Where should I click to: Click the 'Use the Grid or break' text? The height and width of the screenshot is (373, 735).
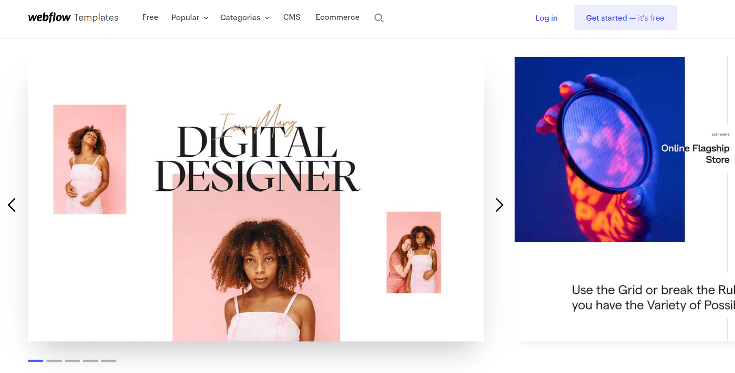[x=653, y=297]
